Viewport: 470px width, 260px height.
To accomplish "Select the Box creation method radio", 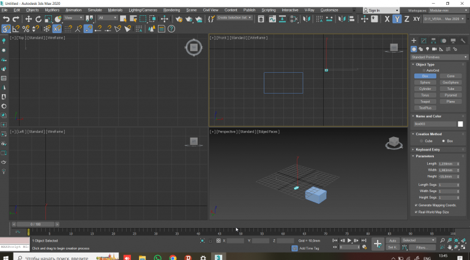I will click(443, 141).
